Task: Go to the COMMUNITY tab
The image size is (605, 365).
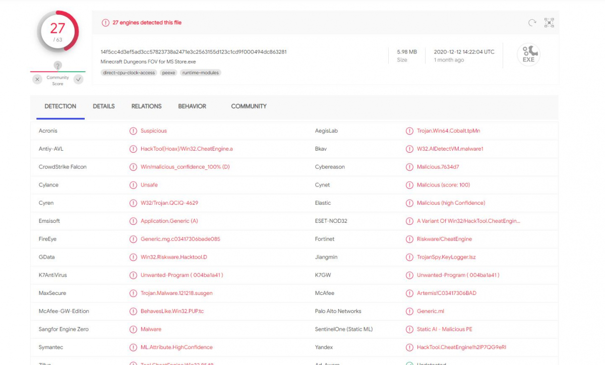Action: [249, 106]
